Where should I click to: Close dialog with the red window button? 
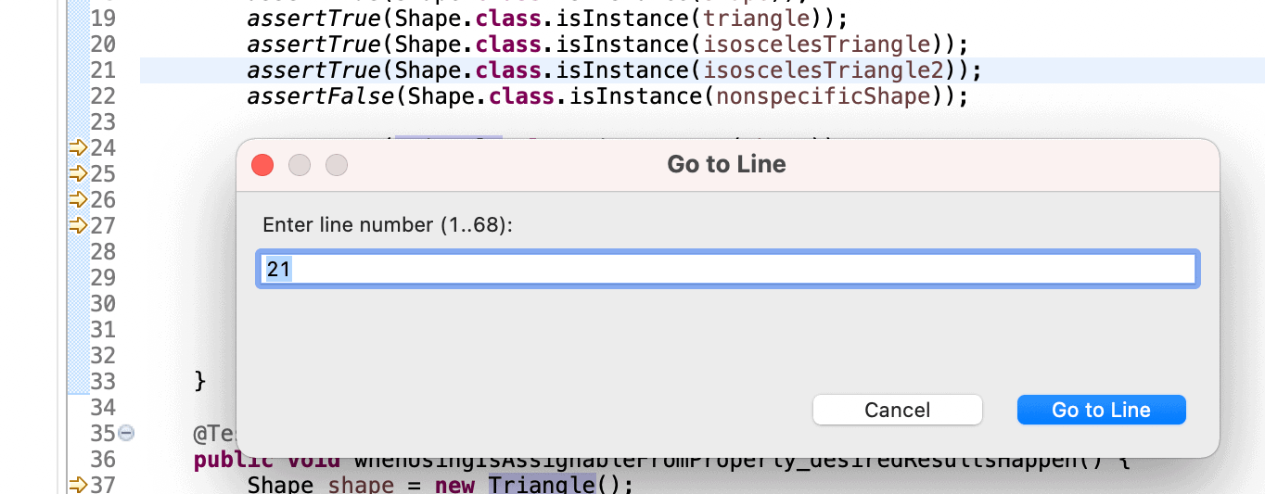262,165
